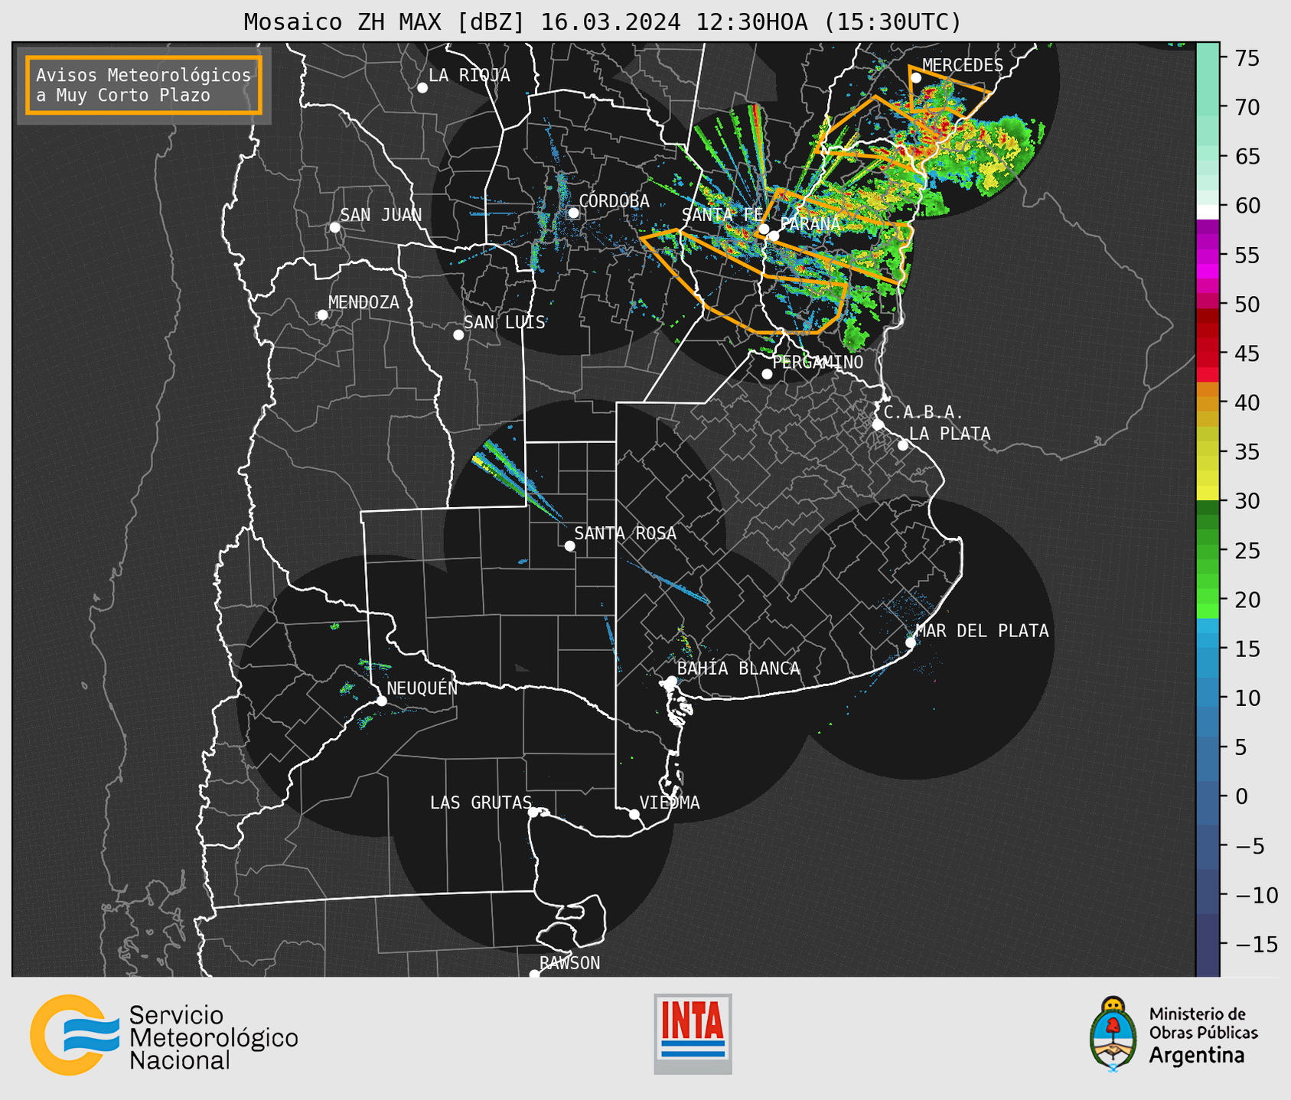Click the Córdoba city marker dot
Image resolution: width=1291 pixels, height=1100 pixels.
click(x=574, y=213)
